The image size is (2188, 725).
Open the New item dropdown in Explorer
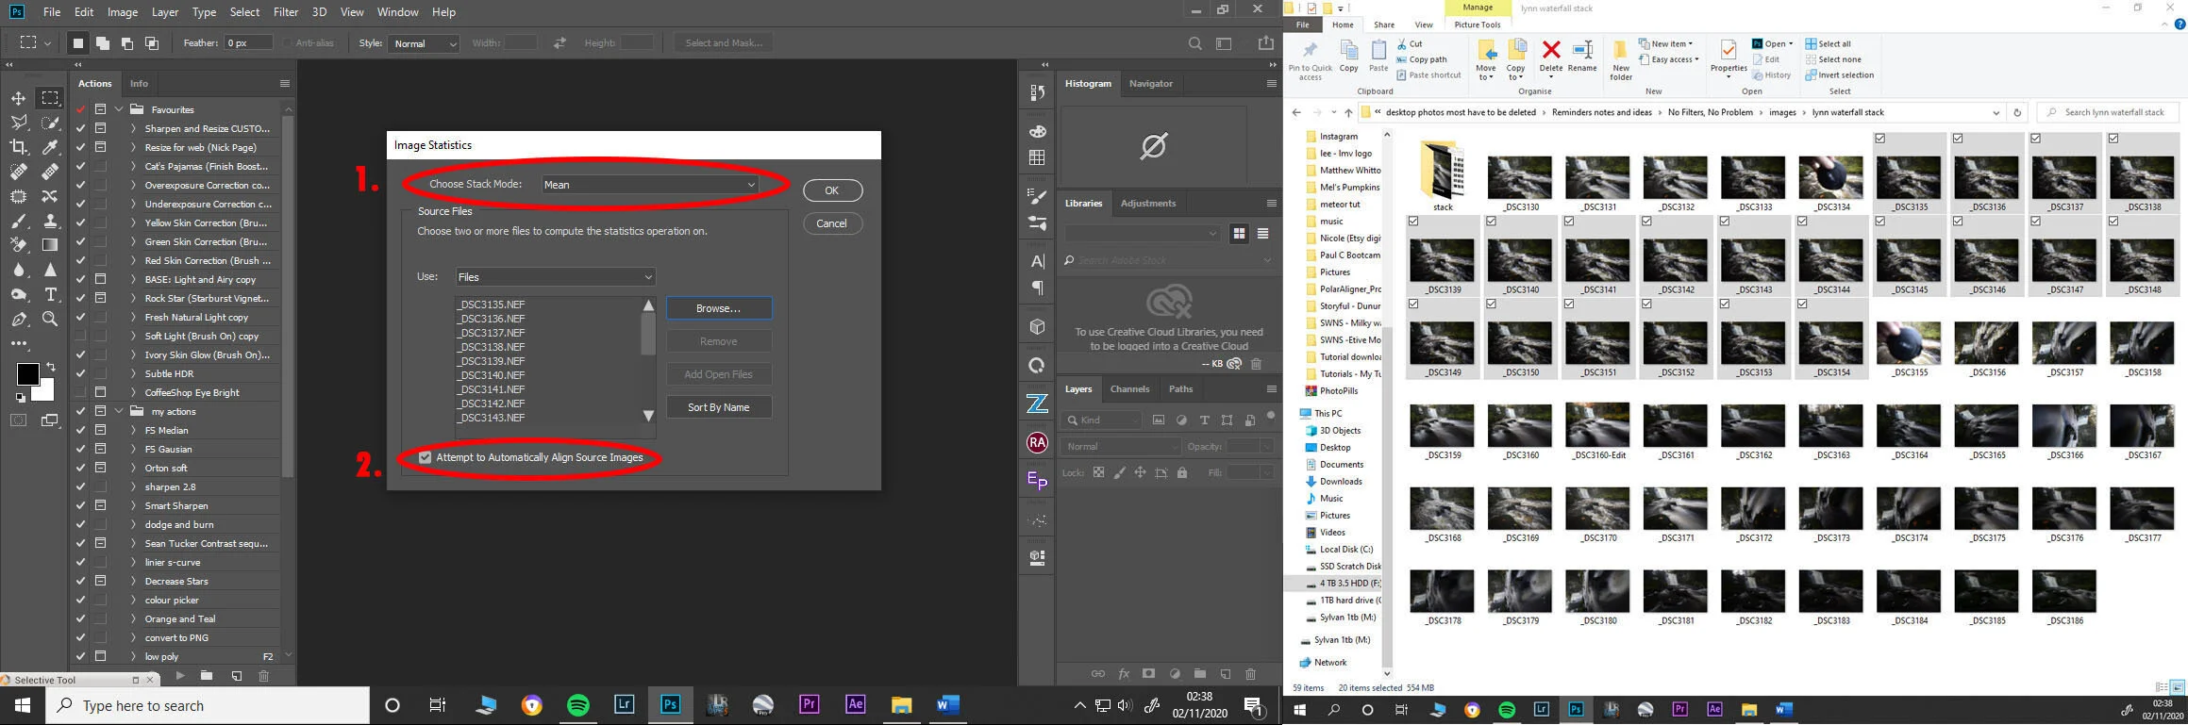pos(1666,44)
